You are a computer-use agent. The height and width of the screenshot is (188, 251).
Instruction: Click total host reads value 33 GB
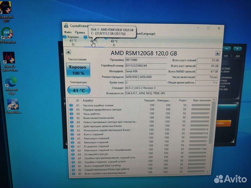208,61
